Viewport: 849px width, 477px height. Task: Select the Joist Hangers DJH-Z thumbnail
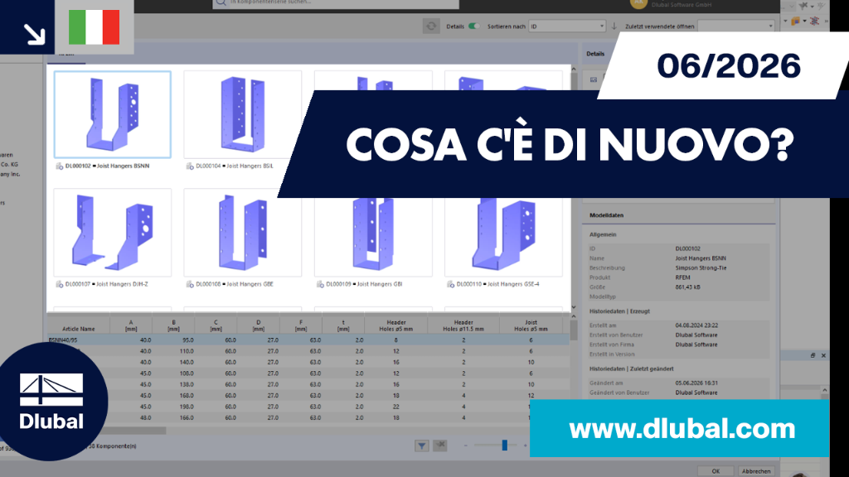[x=113, y=233]
